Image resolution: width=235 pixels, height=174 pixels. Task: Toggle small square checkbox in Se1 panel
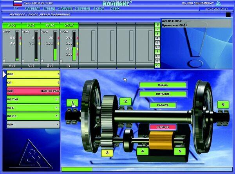tap(42, 61)
